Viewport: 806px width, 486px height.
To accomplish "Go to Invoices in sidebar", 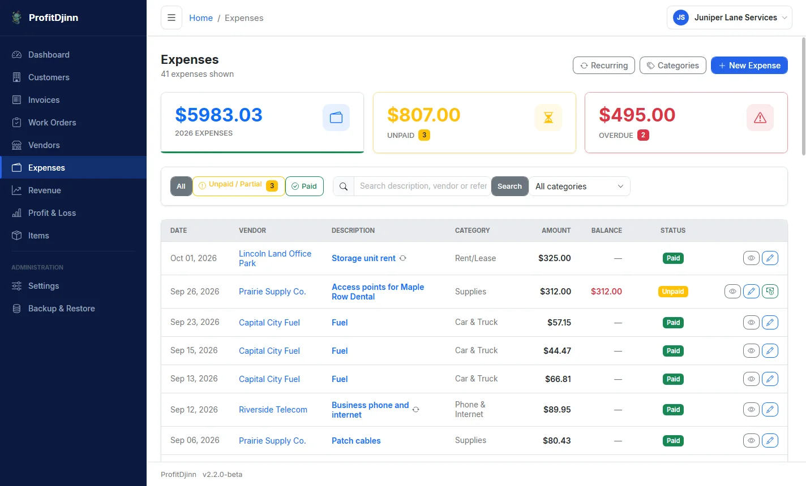I will [x=73, y=100].
